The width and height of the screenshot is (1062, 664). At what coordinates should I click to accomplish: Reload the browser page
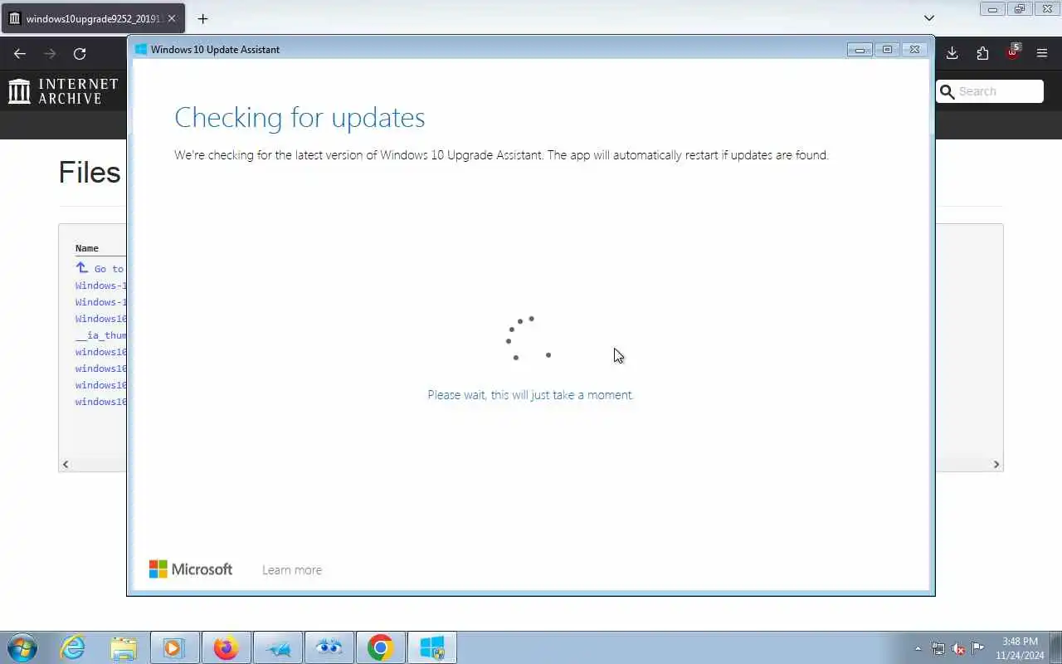point(80,54)
